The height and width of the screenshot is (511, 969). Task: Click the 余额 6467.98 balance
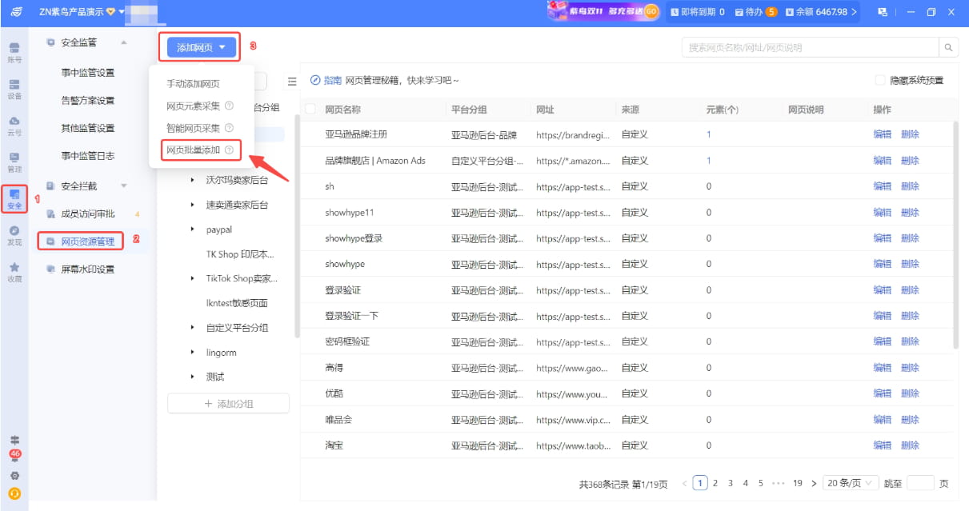(821, 12)
